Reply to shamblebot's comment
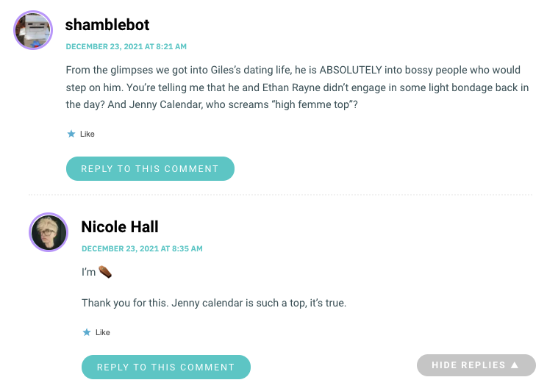Viewport: 547px width, 391px height. [150, 169]
